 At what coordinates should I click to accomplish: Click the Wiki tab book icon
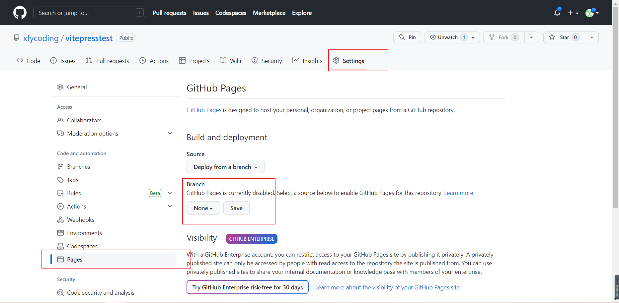click(223, 60)
